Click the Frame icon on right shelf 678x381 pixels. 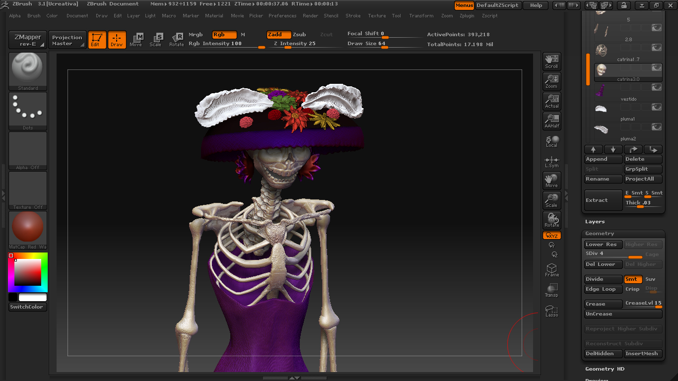tap(551, 269)
